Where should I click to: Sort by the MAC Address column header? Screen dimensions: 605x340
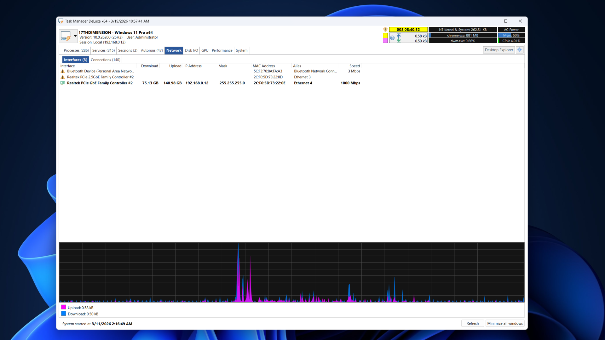(271, 66)
